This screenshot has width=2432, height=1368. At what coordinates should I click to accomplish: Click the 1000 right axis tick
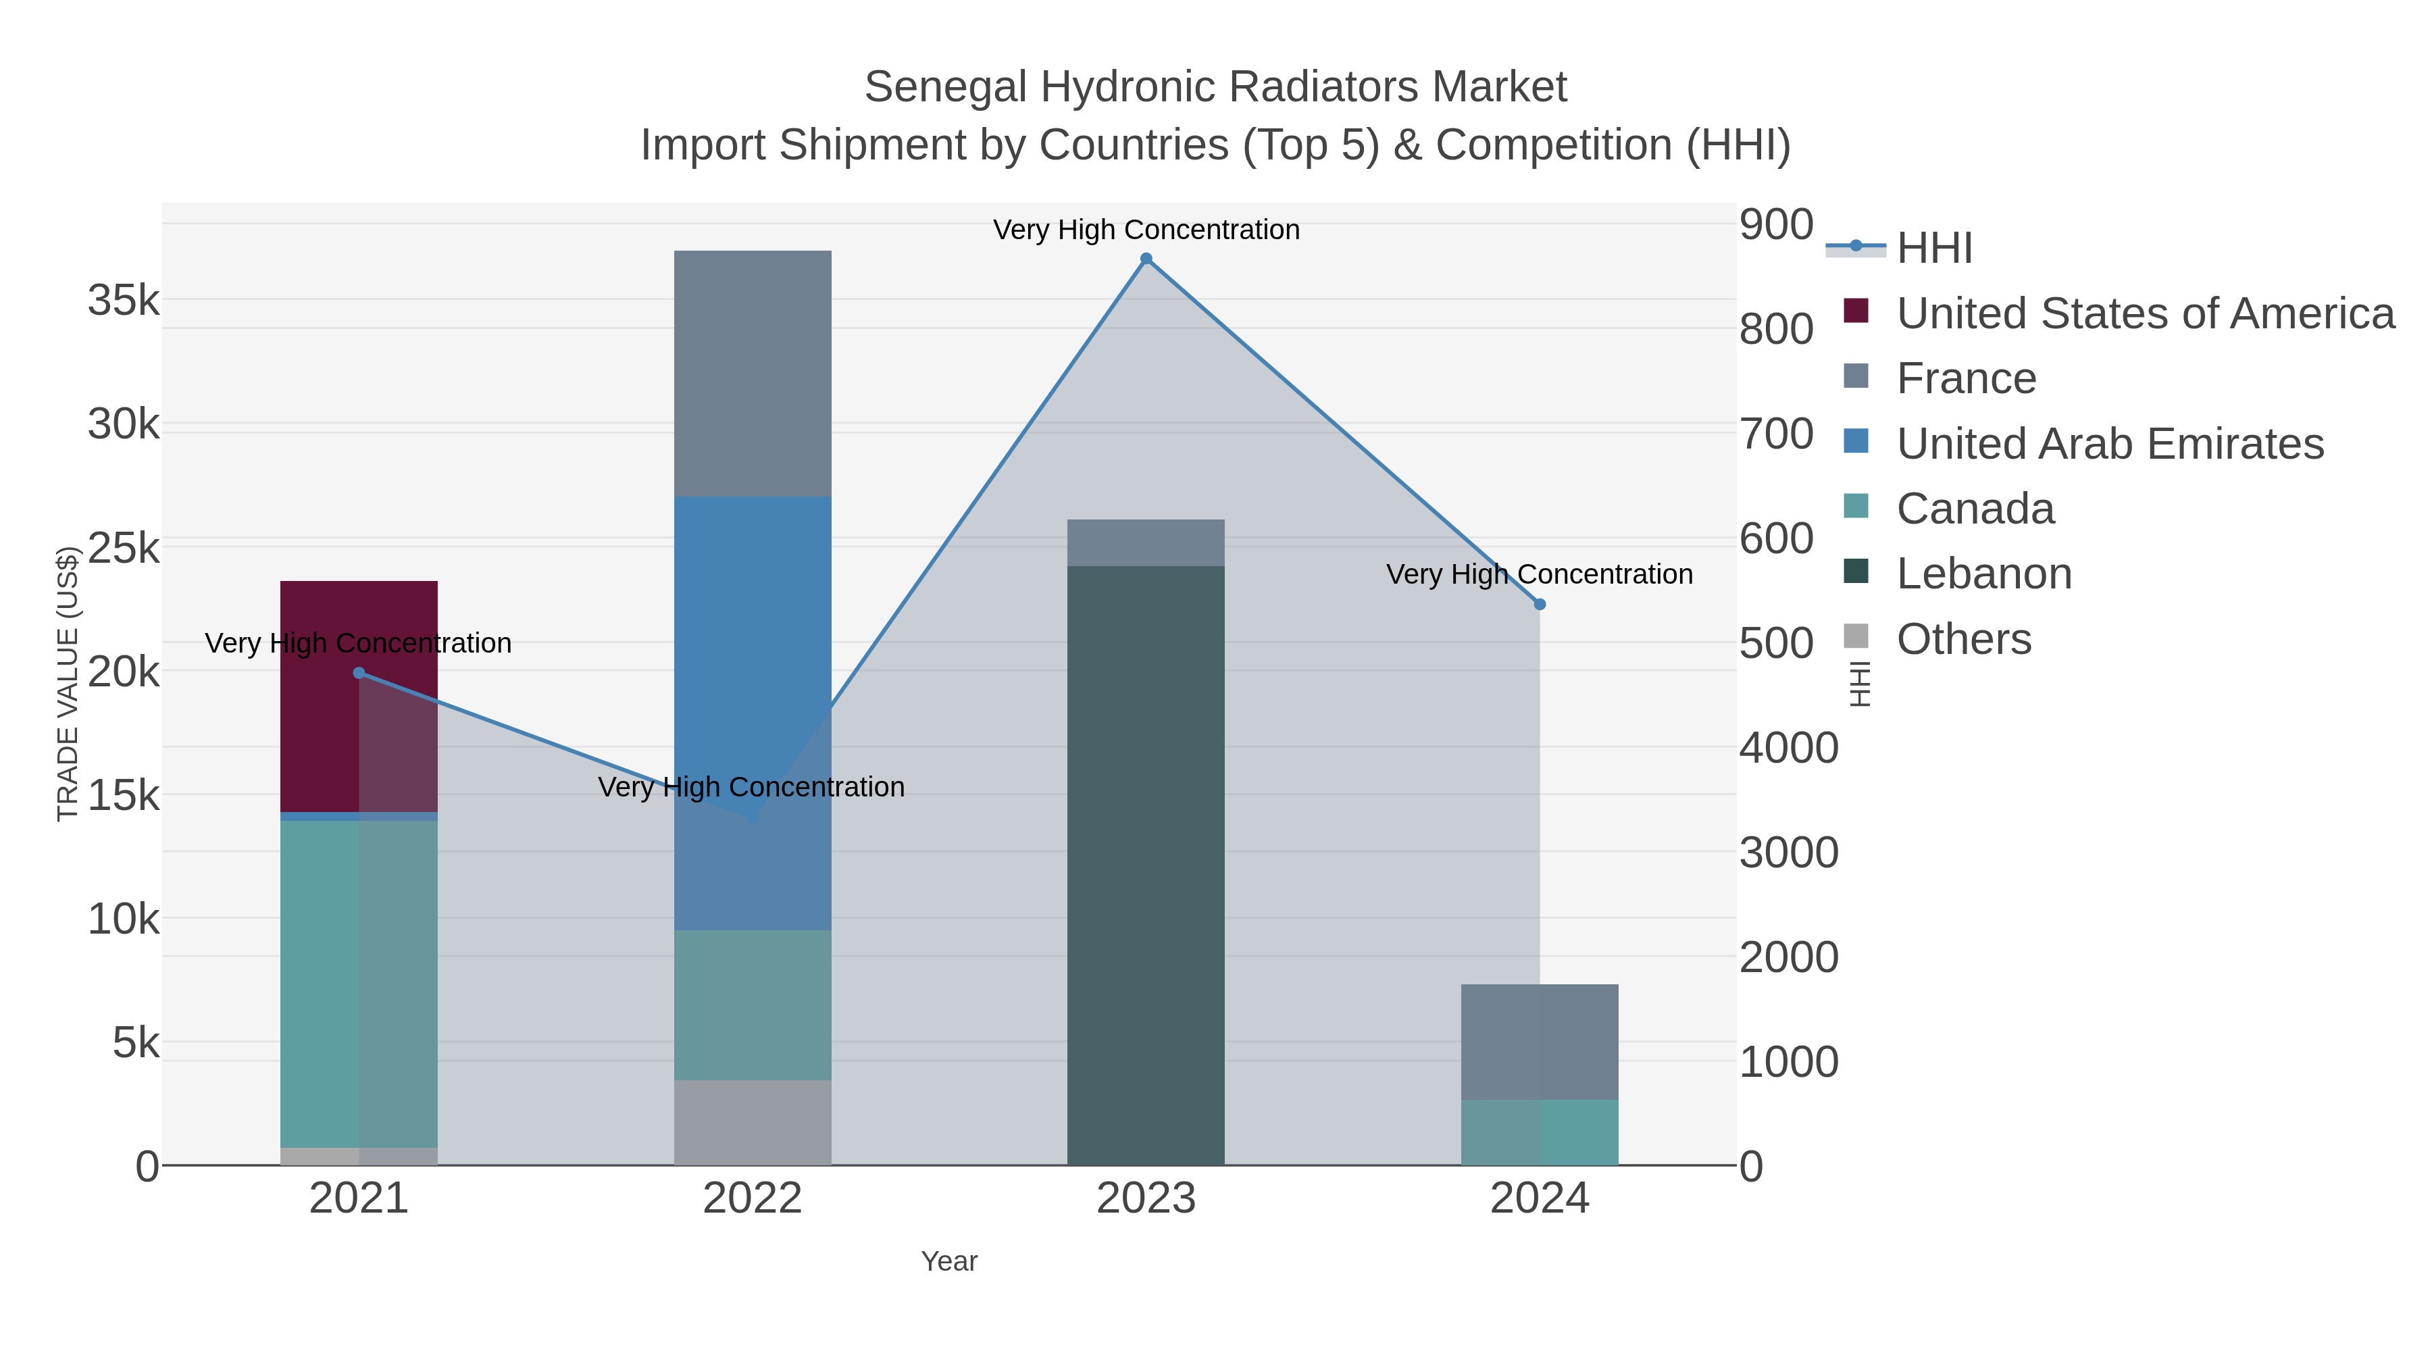tap(1789, 1062)
